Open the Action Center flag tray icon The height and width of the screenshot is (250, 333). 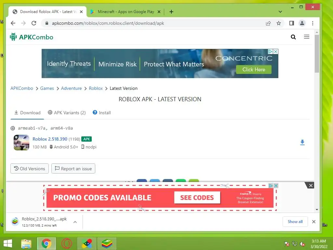pos(286,244)
